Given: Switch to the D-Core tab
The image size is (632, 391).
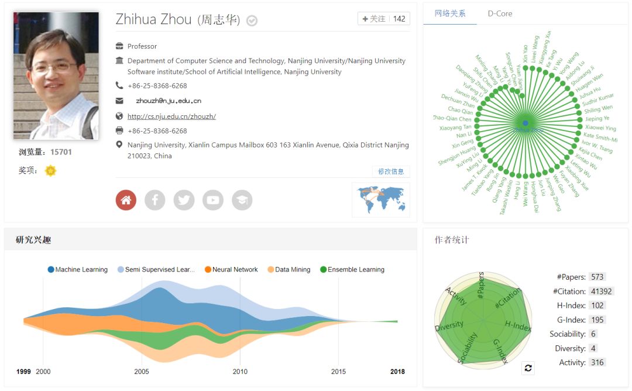Looking at the screenshot, I should point(500,13).
